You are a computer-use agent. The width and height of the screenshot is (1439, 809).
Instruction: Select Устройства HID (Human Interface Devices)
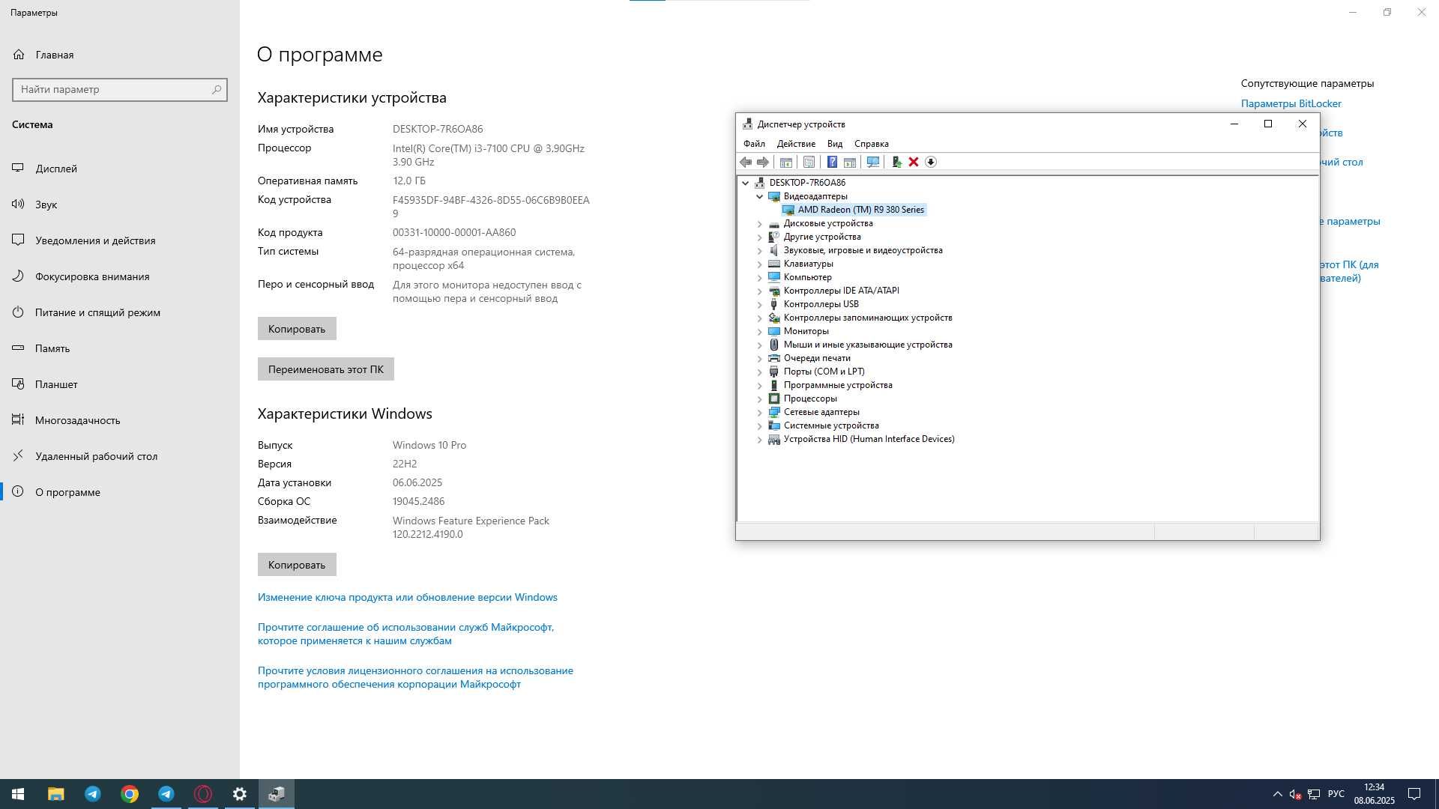pyautogui.click(x=869, y=439)
